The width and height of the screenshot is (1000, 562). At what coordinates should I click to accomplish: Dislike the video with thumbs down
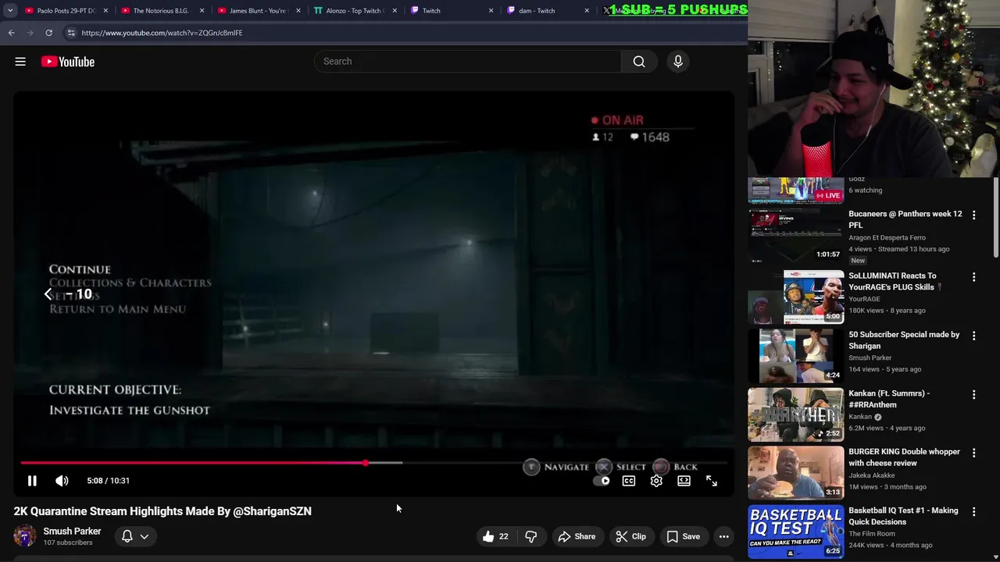click(x=531, y=536)
